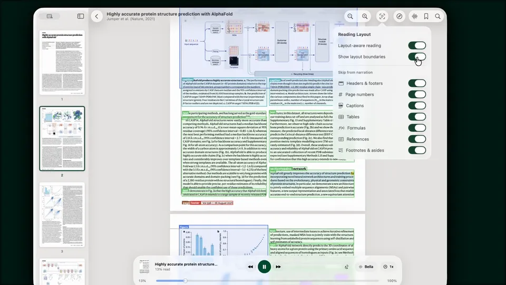Toggle skipping Headers & footers
Viewport: 506px width, 285px height.
click(417, 83)
